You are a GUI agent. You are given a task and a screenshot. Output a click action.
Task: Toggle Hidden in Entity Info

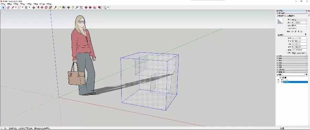pos(292,32)
